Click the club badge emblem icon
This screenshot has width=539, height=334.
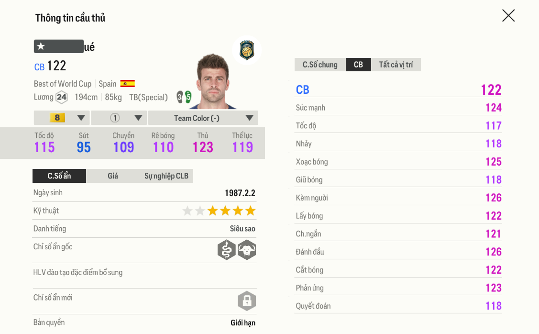(x=247, y=50)
